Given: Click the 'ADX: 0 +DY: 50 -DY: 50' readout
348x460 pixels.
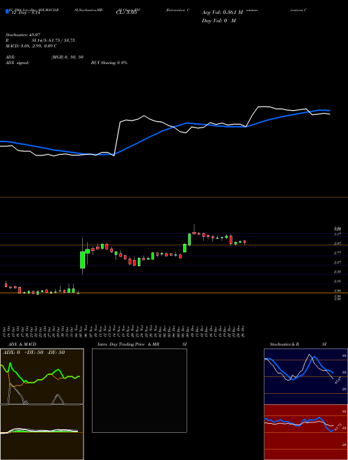Looking at the screenshot, I should click(x=33, y=353).
